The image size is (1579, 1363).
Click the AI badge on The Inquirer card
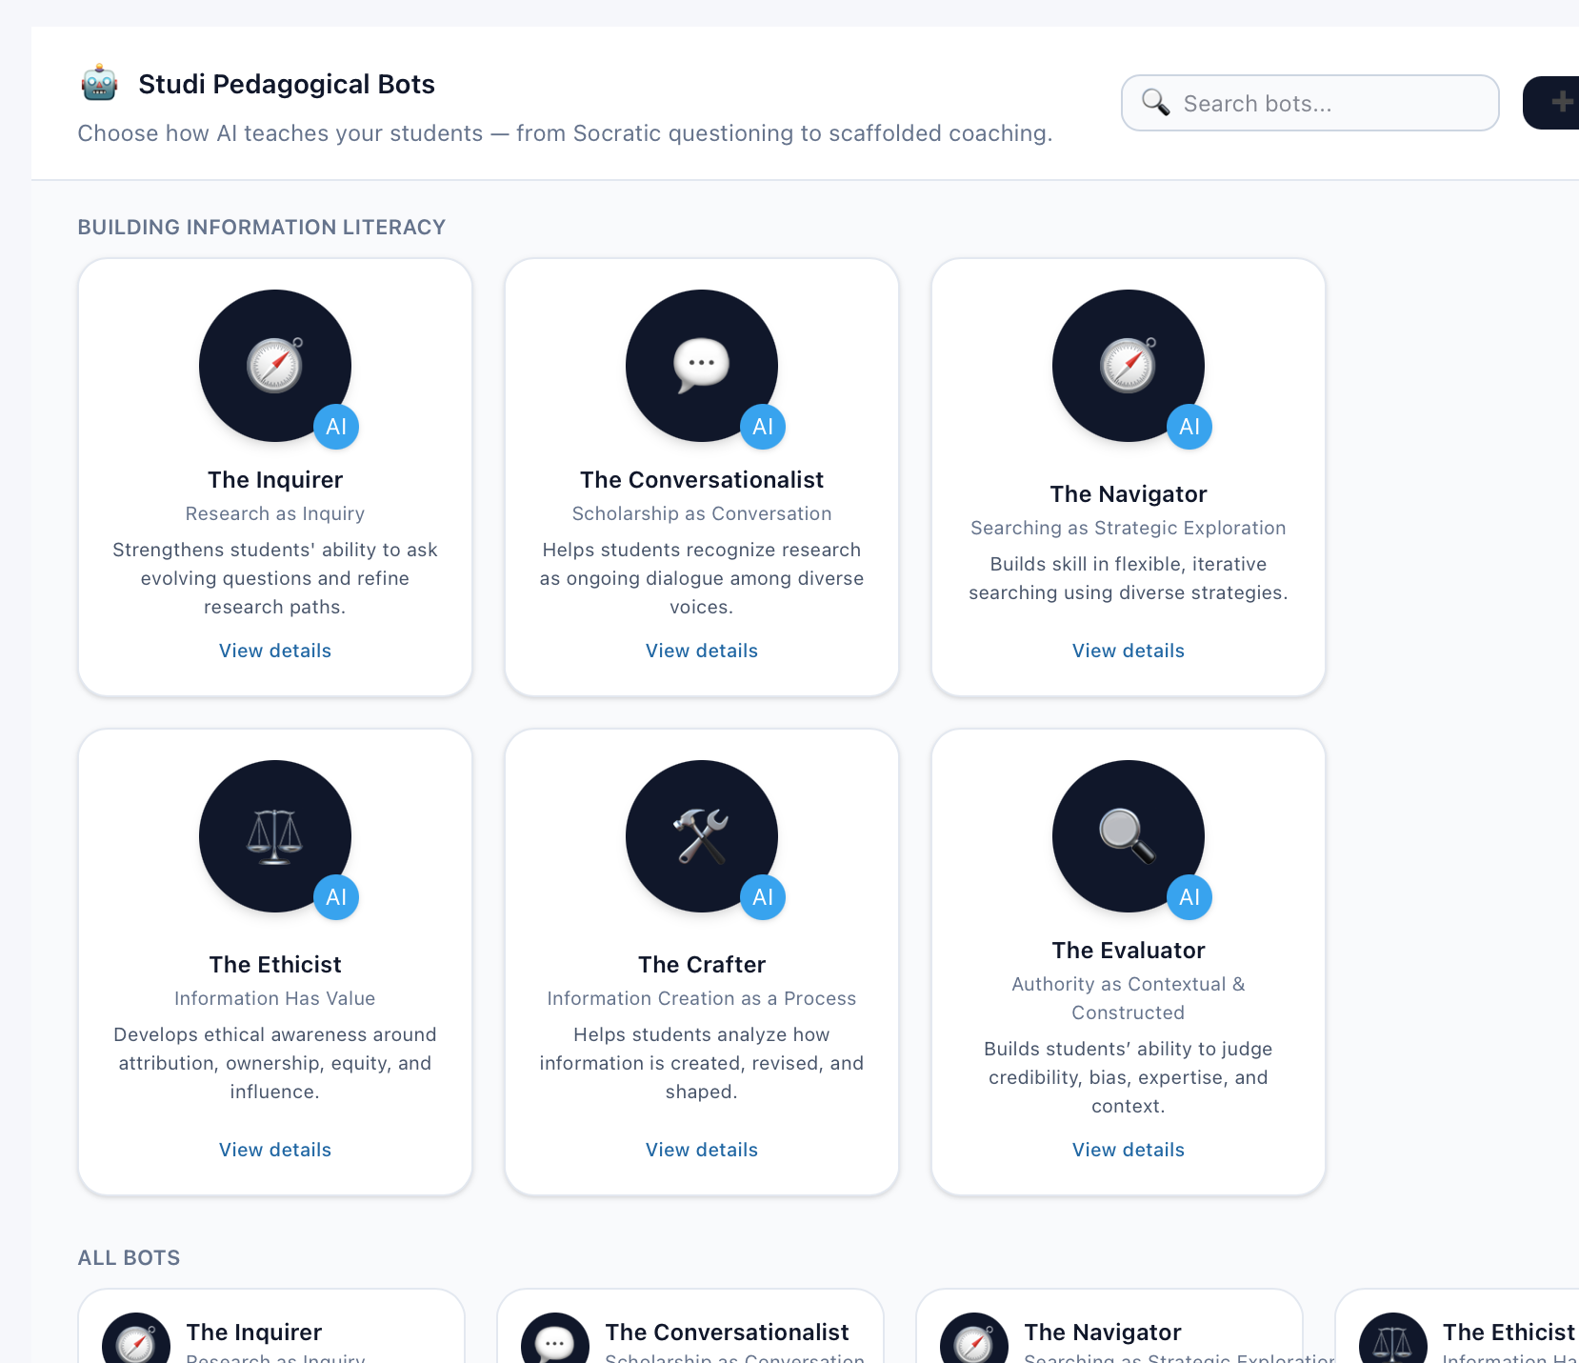pos(335,427)
